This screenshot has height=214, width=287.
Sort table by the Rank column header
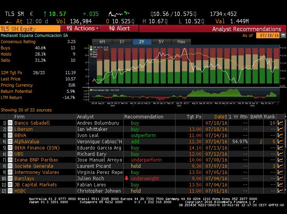(x=269, y=117)
